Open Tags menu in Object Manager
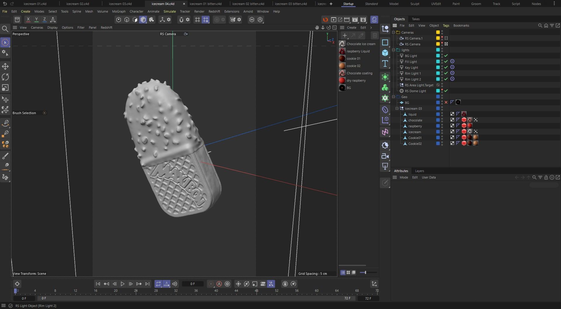The image size is (561, 309). click(446, 25)
